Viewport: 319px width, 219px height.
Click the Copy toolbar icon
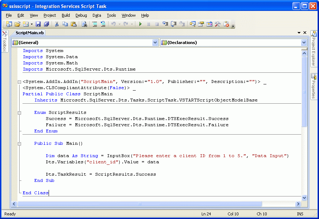pos(65,24)
